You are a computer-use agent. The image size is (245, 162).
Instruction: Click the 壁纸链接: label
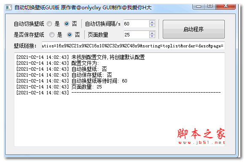25,46
